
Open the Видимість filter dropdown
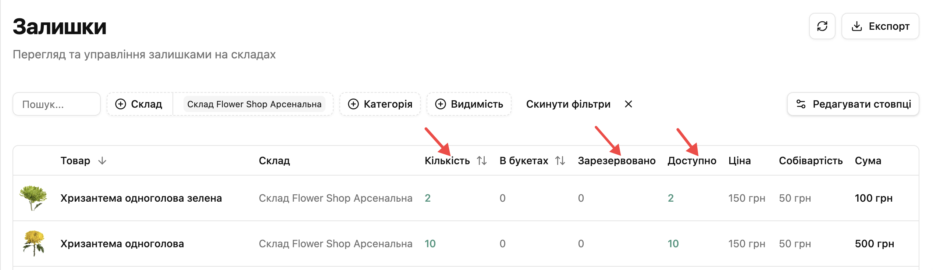(x=469, y=104)
